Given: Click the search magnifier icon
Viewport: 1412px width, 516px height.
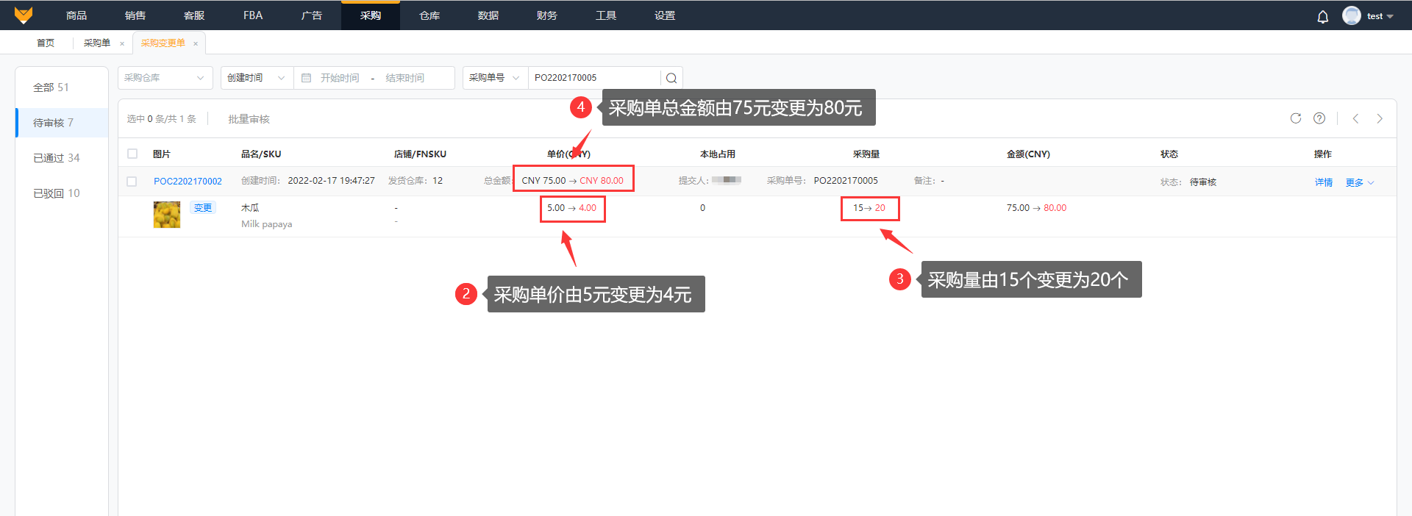Looking at the screenshot, I should [671, 78].
